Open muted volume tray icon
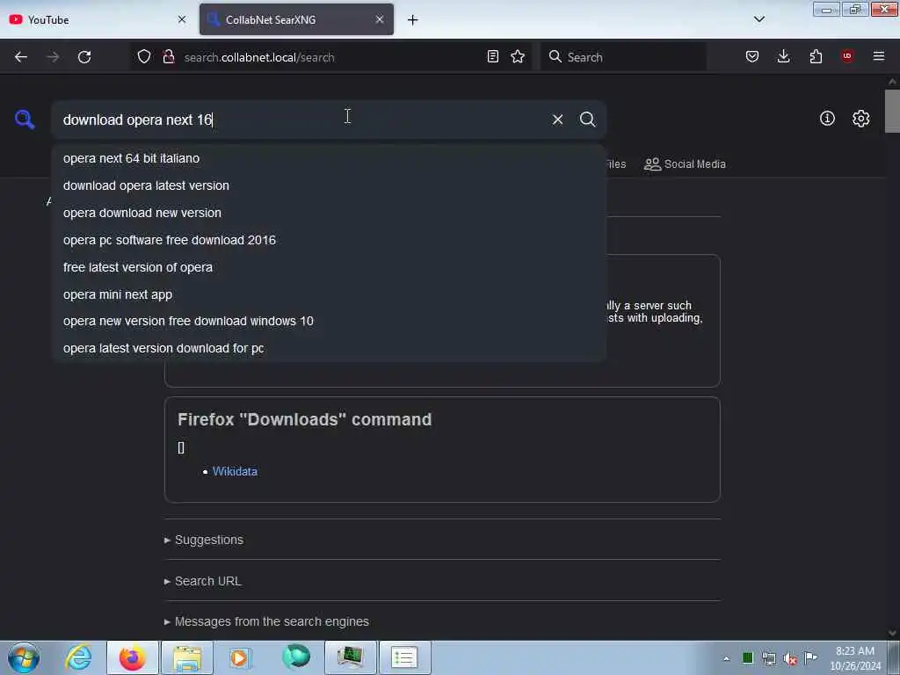Image resolution: width=900 pixels, height=675 pixels. point(790,658)
